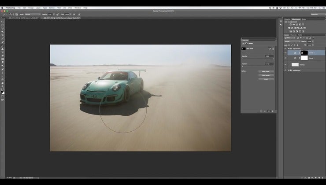Toggle mask visibility eye in Properties panel

(269, 111)
